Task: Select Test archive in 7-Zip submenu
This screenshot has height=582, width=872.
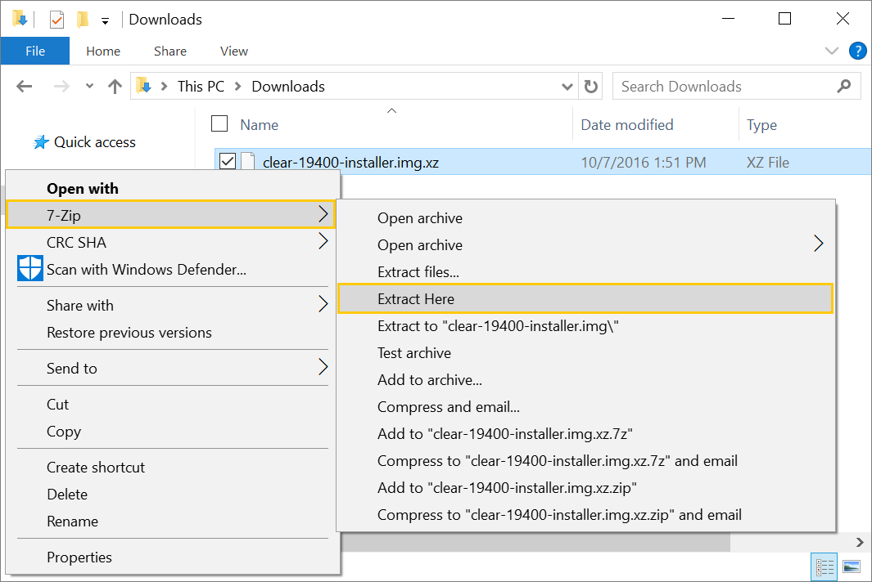Action: click(x=585, y=352)
